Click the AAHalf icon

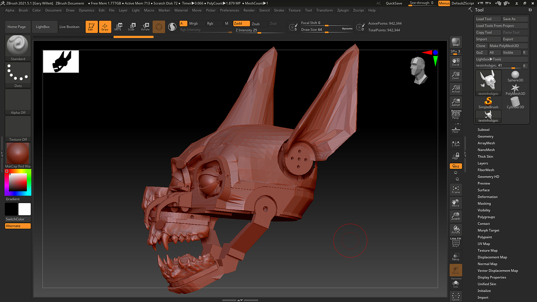pos(456,102)
